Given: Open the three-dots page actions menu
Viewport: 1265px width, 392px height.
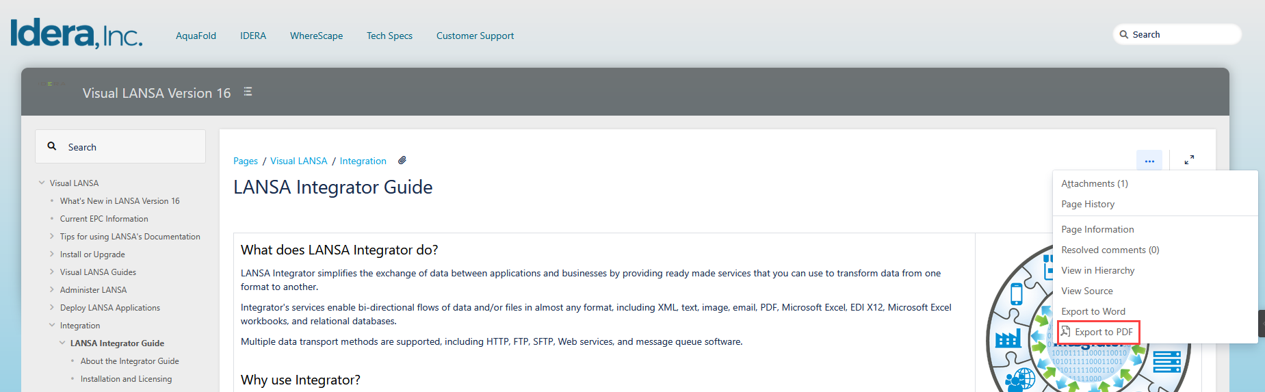Looking at the screenshot, I should [x=1149, y=161].
